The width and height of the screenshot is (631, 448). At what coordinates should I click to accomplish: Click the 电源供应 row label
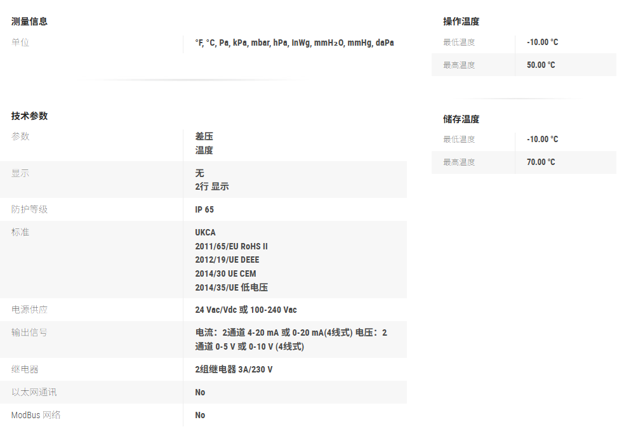29,310
